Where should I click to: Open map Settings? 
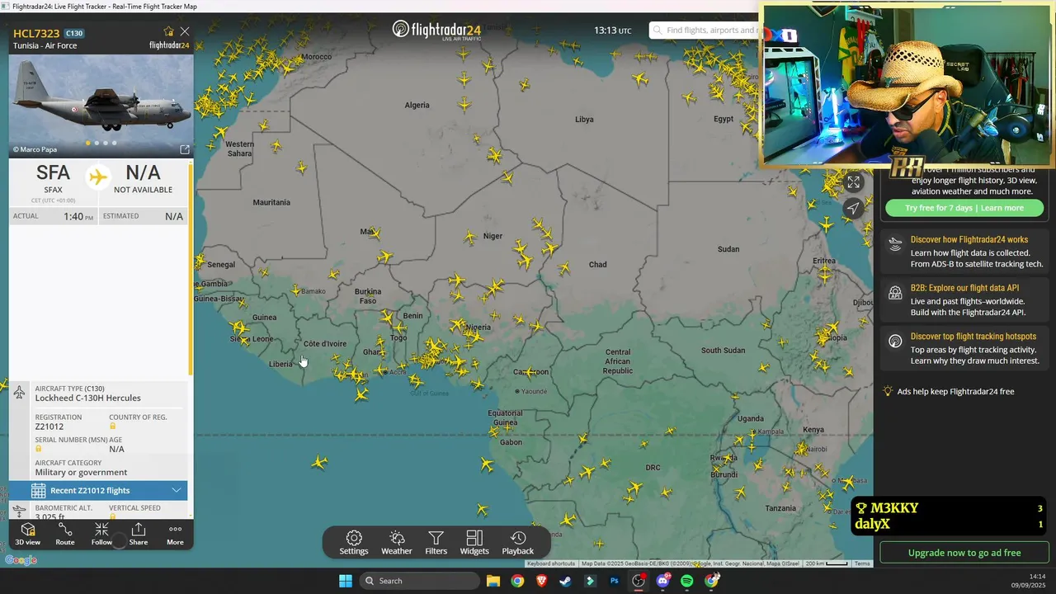354,543
